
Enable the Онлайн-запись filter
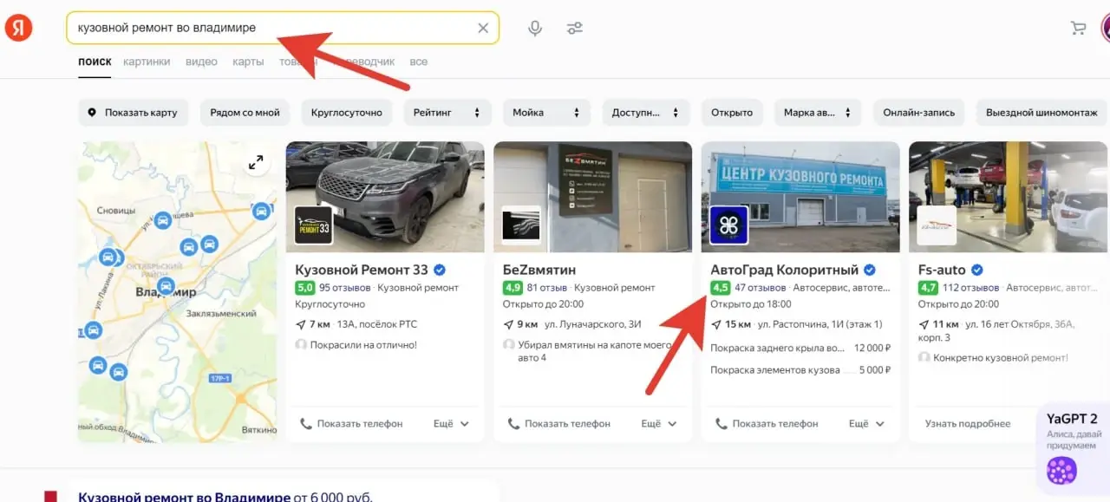pos(919,113)
